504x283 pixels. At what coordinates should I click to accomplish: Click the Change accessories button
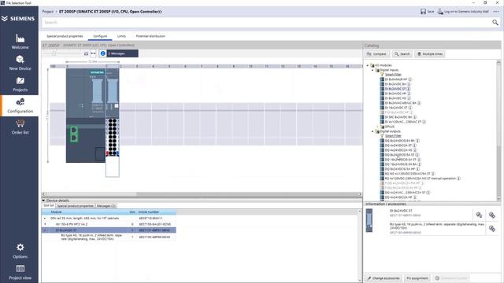click(384, 278)
